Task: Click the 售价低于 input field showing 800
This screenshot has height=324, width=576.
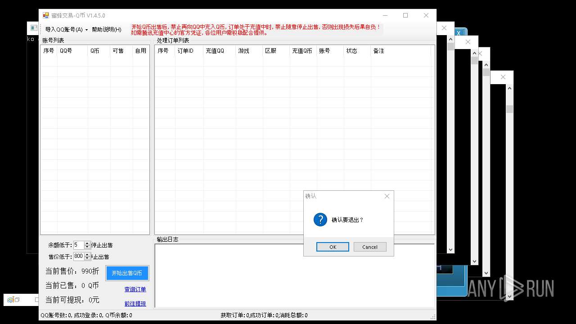Action: tap(79, 256)
